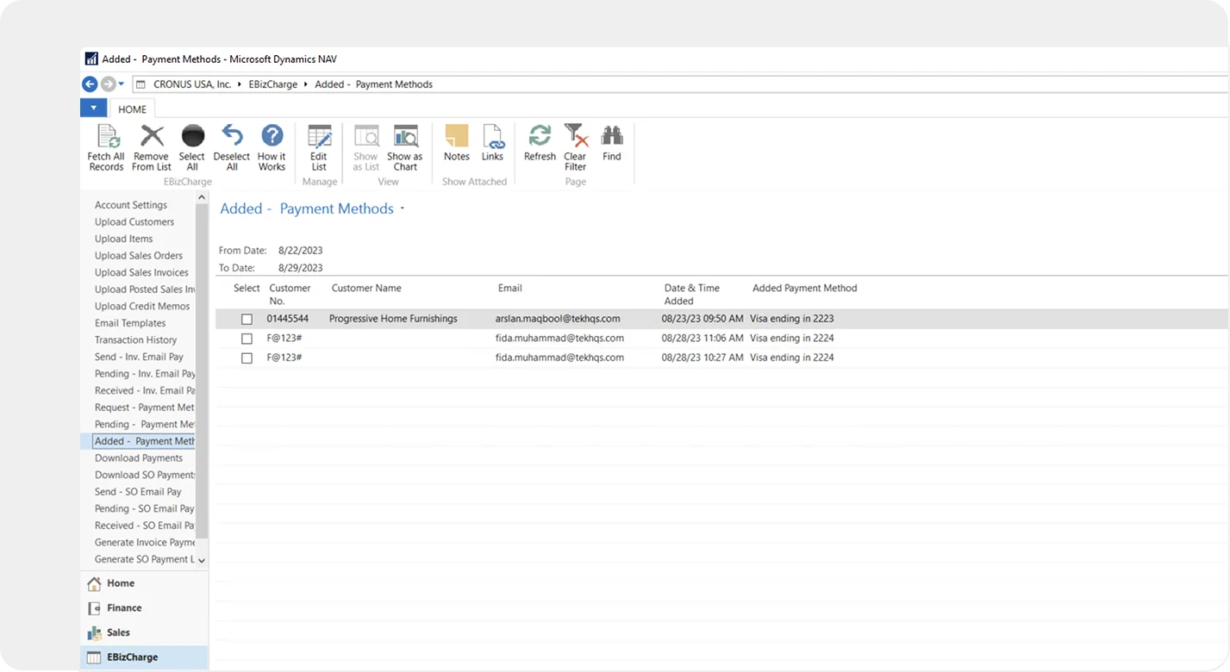Screen dimensions: 1230x672
Task: Click CRONUS USA, Inc. in the breadcrumb
Action: click(192, 84)
